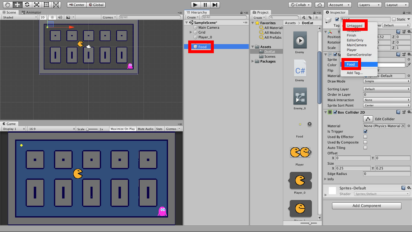Toggle Scene view effects image icon

[x=68, y=18]
